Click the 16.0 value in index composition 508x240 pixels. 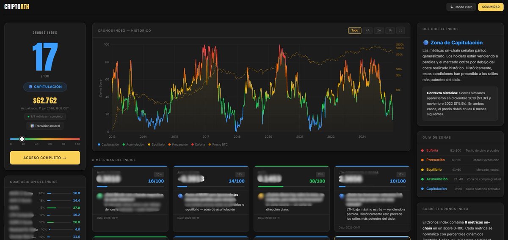click(76, 193)
